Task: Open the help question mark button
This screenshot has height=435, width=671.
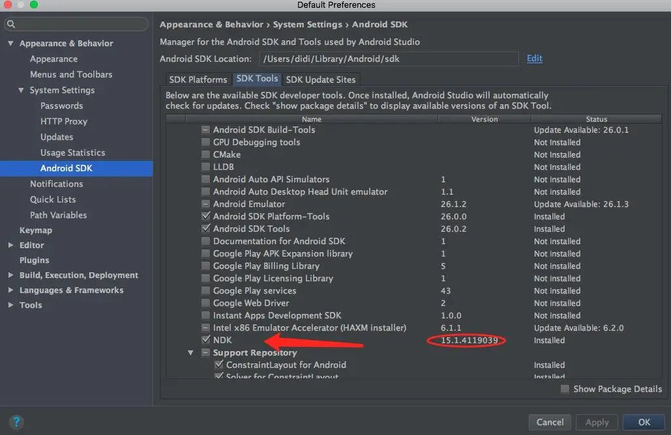Action: pyautogui.click(x=16, y=422)
